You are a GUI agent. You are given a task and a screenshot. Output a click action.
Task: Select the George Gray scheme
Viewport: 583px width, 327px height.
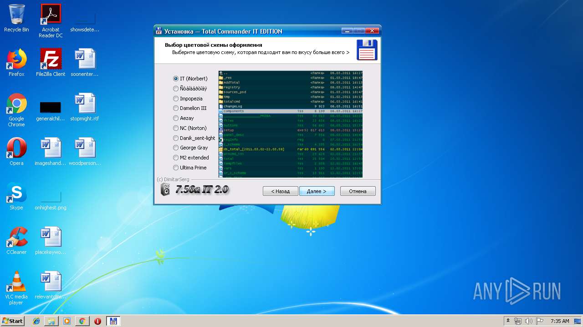pyautogui.click(x=190, y=148)
